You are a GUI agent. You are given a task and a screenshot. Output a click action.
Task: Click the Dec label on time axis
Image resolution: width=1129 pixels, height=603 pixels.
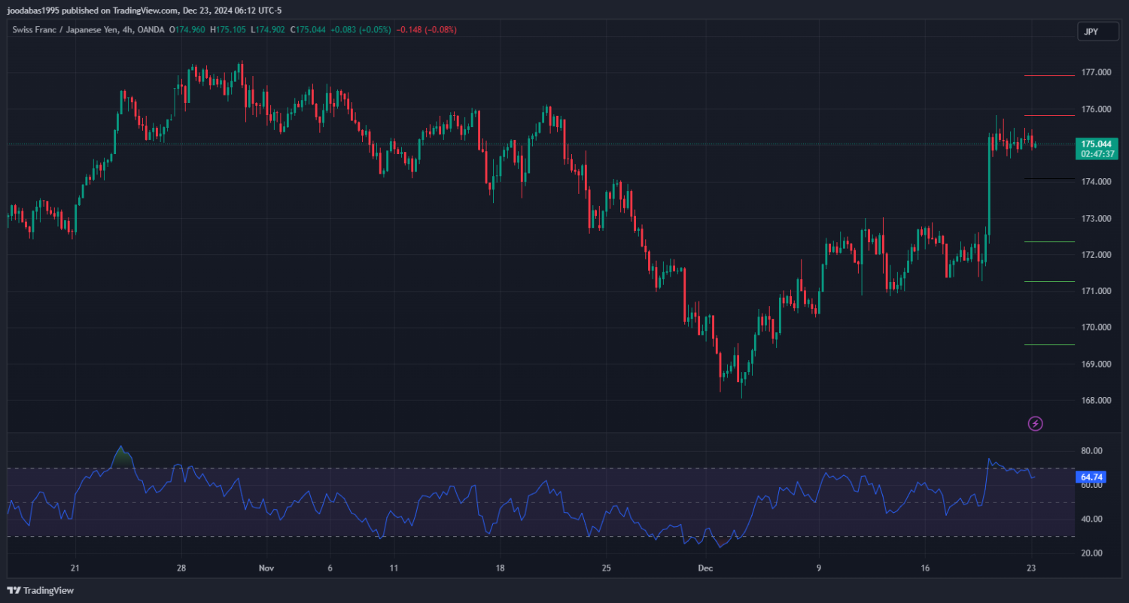[x=705, y=568]
